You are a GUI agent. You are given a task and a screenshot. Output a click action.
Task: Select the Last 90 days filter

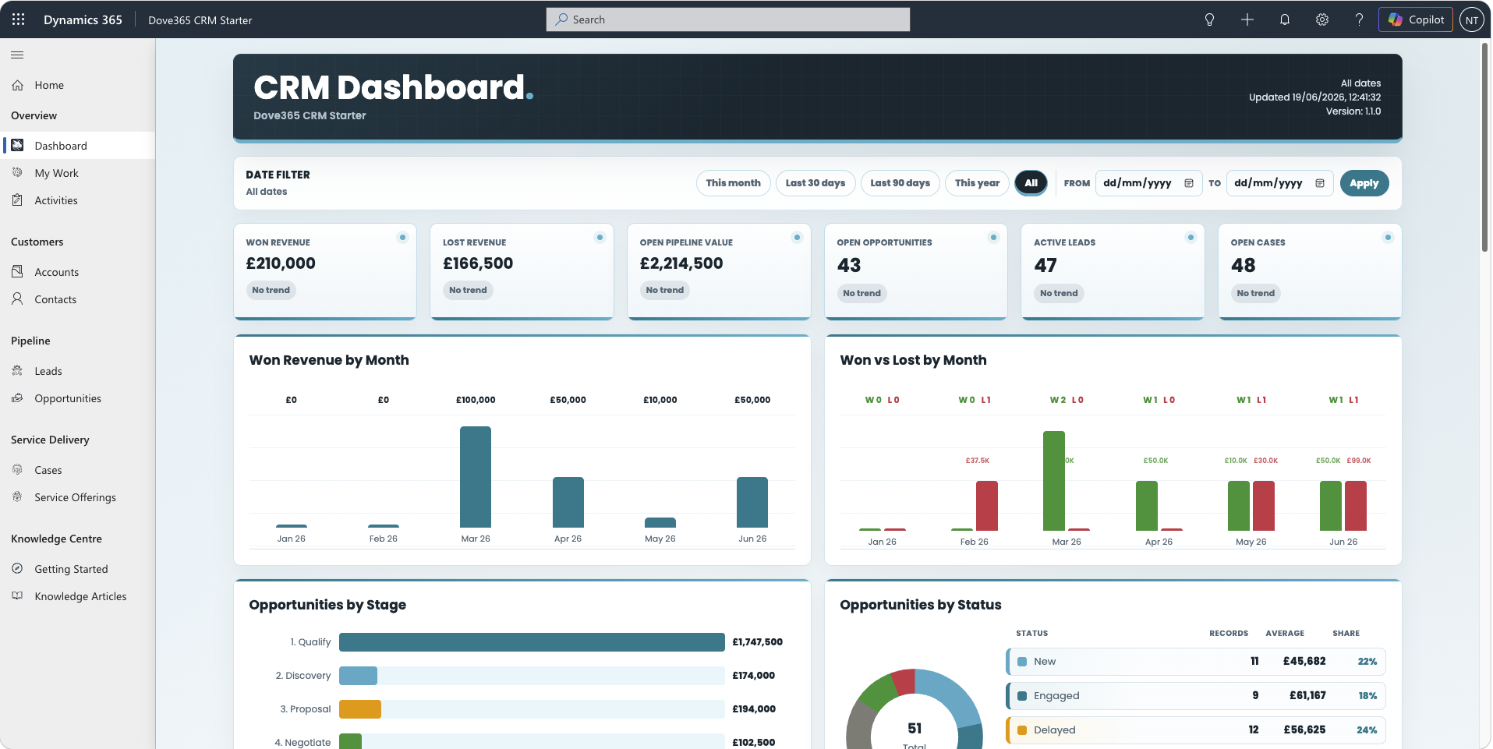click(x=900, y=183)
